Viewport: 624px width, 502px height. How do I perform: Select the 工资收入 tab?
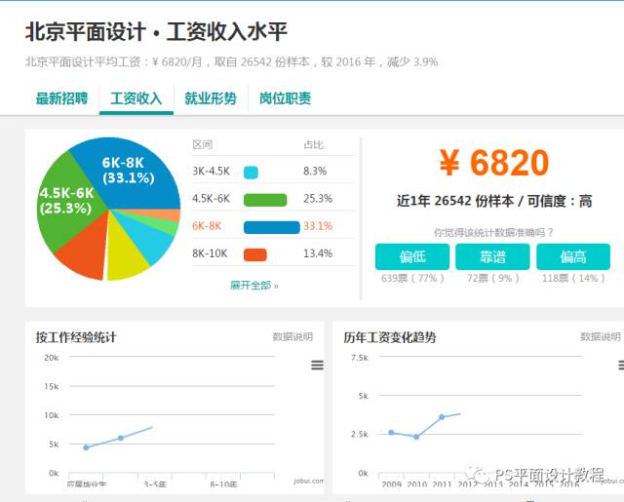pos(136,98)
